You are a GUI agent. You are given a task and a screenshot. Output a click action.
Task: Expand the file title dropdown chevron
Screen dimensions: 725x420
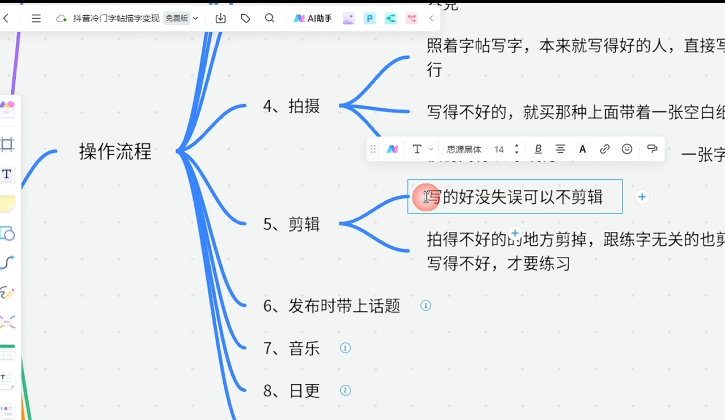click(195, 19)
